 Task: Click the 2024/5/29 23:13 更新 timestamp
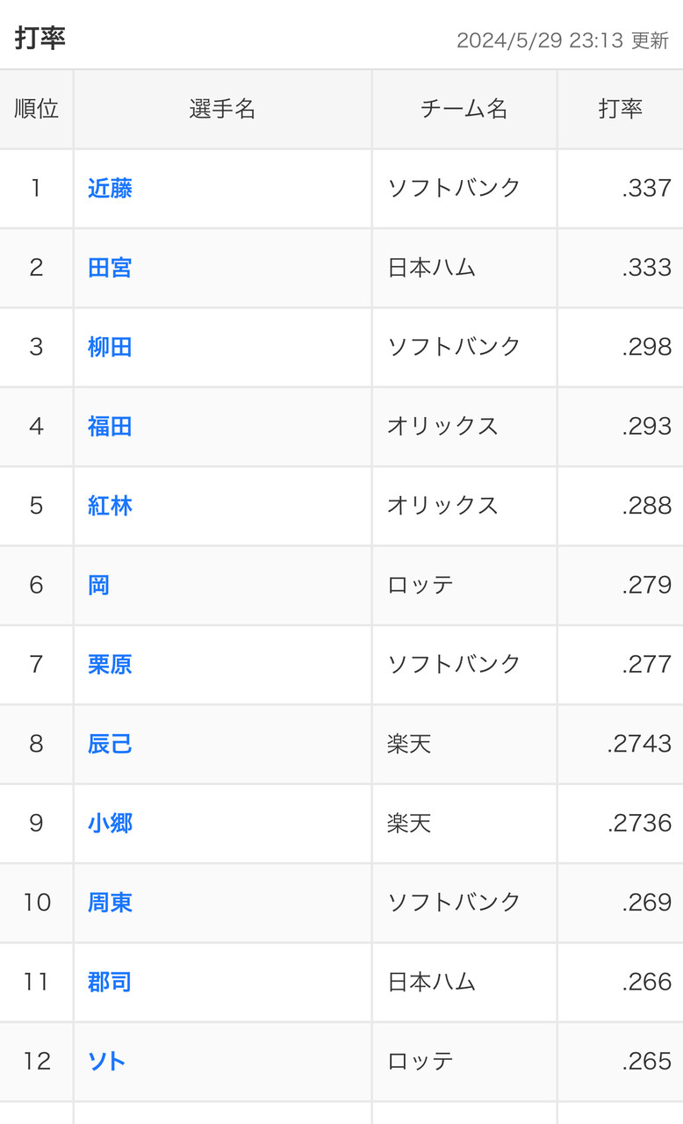click(x=563, y=40)
